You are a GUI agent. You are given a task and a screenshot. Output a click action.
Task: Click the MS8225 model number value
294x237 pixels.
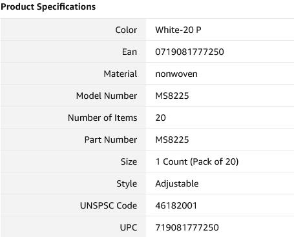(x=172, y=96)
